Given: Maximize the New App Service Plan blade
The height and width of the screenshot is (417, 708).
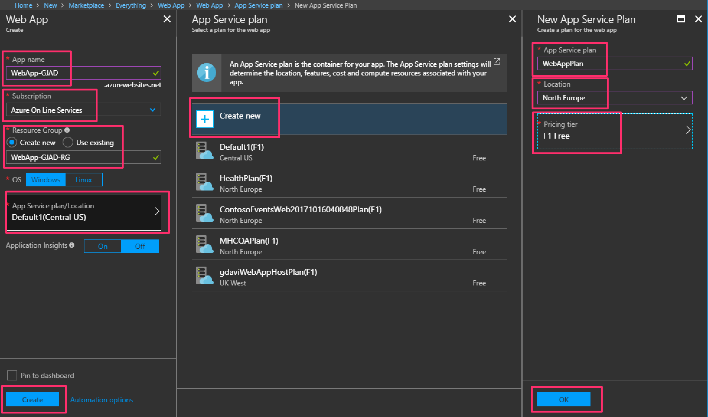Looking at the screenshot, I should (681, 19).
